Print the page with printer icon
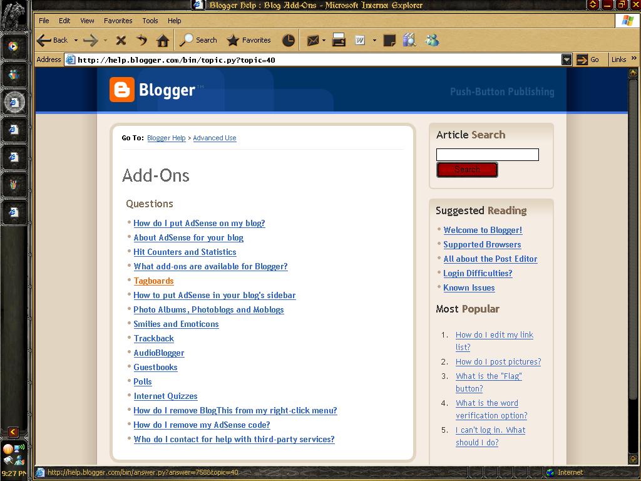 click(x=339, y=40)
